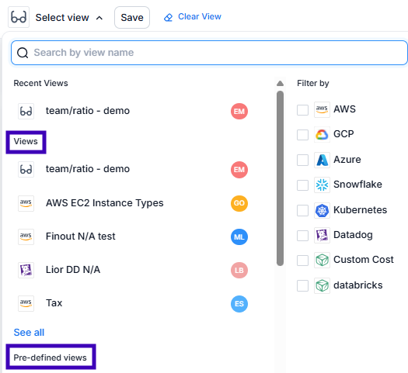Click the eraser icon beside Clear View
The image size is (408, 373).
pos(168,17)
